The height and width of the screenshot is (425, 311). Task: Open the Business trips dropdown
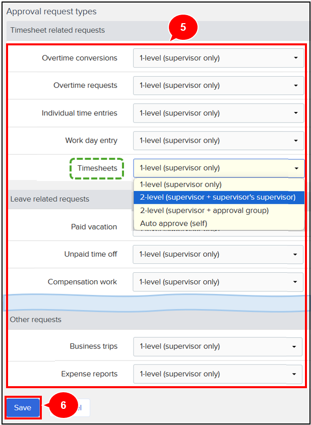coord(218,346)
